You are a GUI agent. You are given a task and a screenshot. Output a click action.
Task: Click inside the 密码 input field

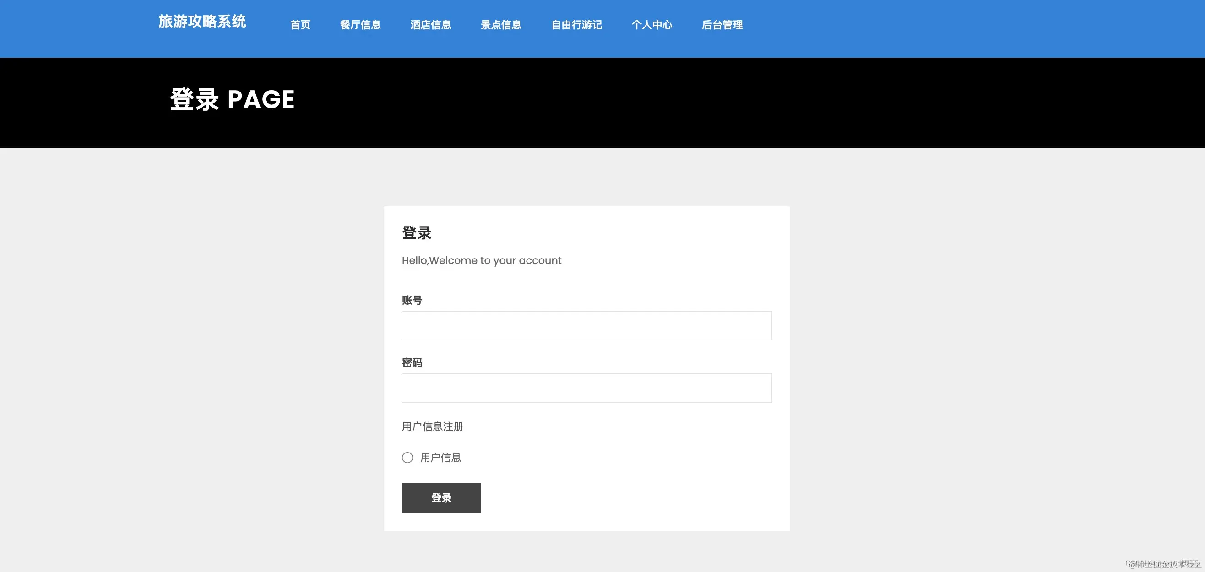click(586, 387)
